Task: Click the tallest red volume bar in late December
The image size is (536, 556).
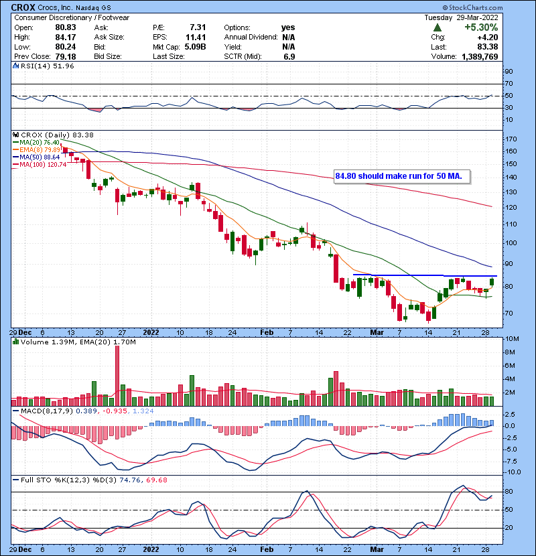Action: coord(117,376)
